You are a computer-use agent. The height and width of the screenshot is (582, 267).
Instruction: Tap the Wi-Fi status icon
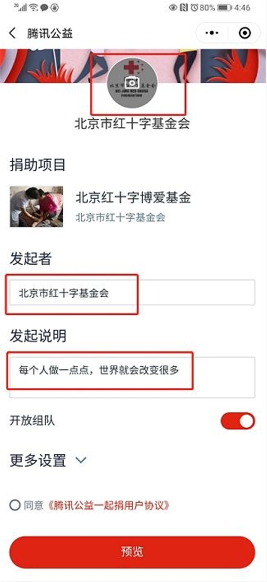[x=33, y=7]
